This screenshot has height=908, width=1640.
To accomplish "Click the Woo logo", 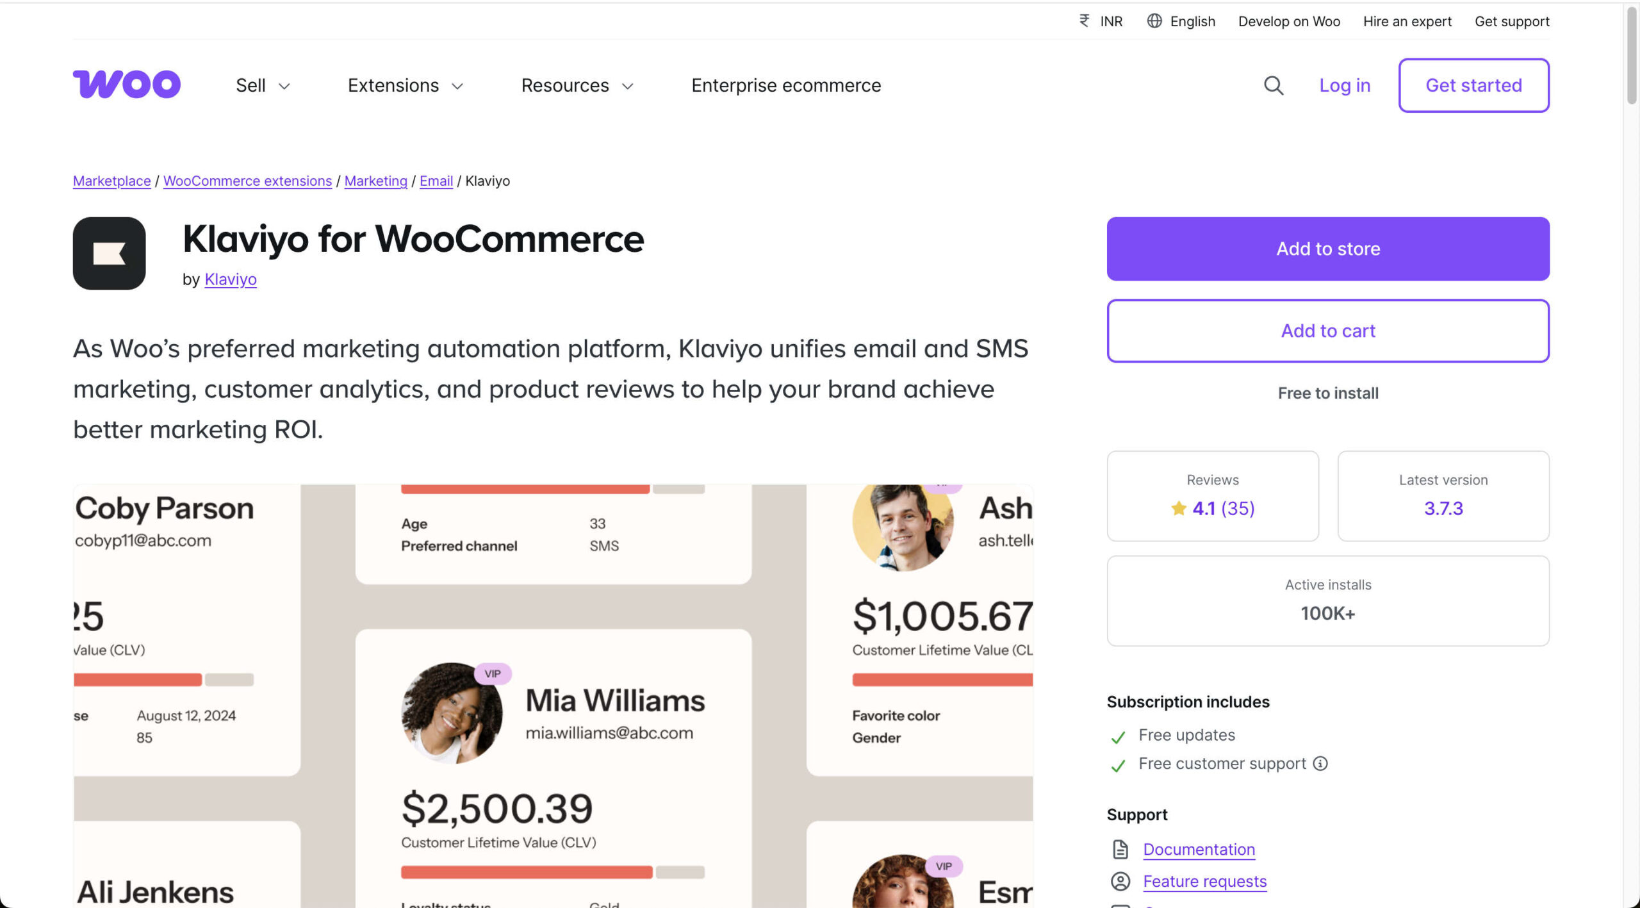I will tap(126, 84).
